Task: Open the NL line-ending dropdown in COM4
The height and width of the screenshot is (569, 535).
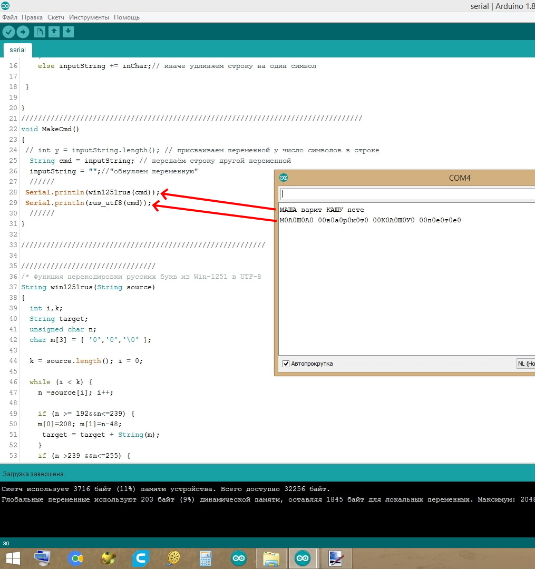Action: [526, 364]
